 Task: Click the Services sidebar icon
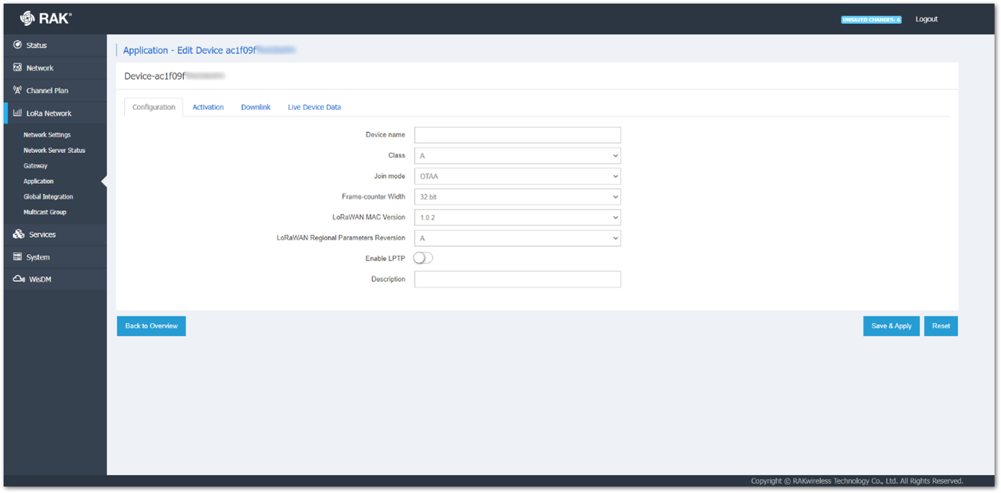17,234
